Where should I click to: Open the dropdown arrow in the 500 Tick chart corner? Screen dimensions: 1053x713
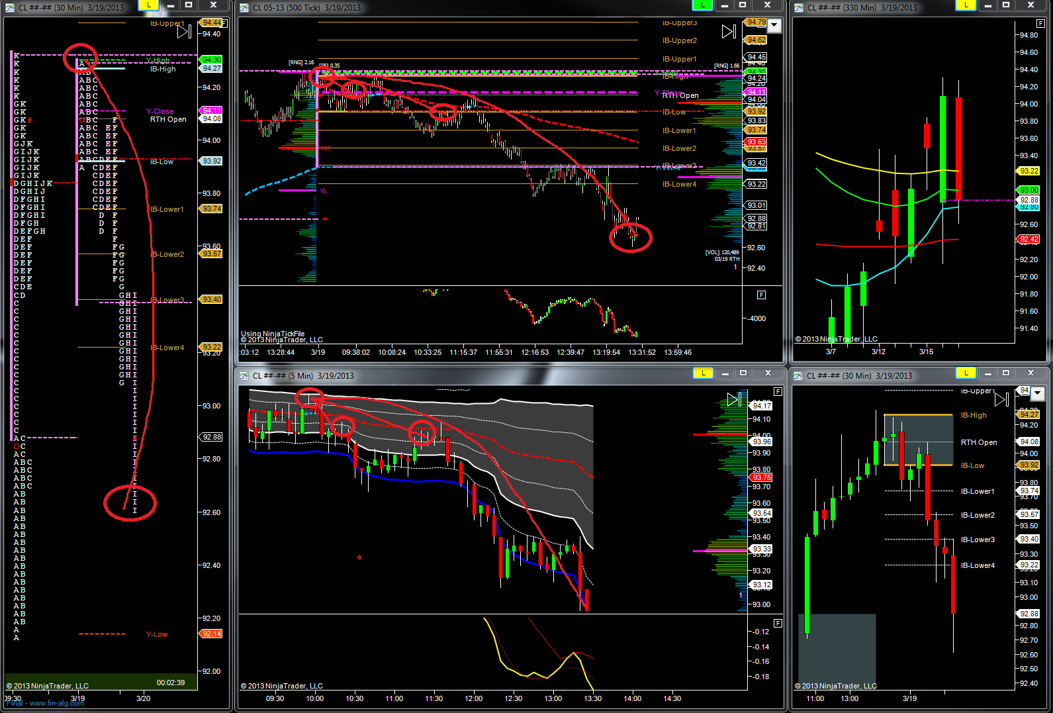[774, 26]
